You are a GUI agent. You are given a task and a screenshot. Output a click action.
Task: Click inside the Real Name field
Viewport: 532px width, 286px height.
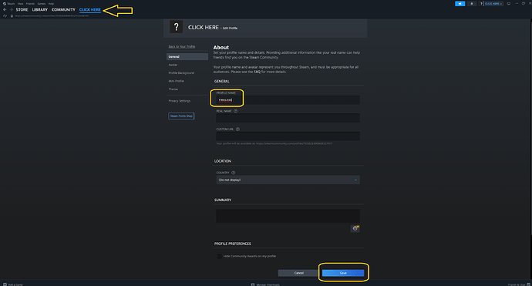pyautogui.click(x=288, y=118)
